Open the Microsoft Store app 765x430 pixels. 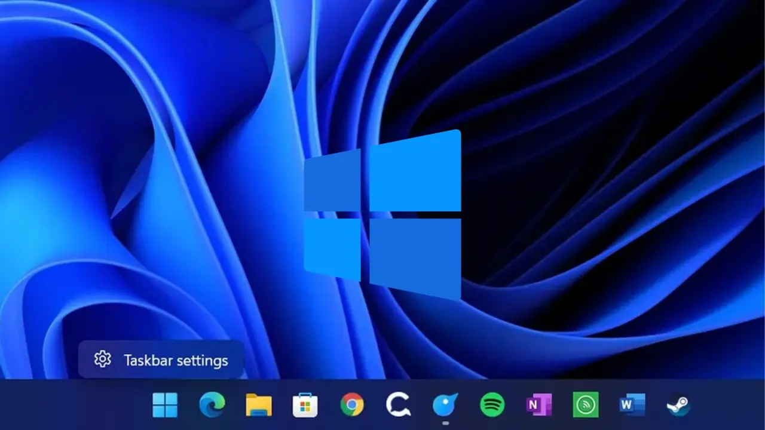305,406
